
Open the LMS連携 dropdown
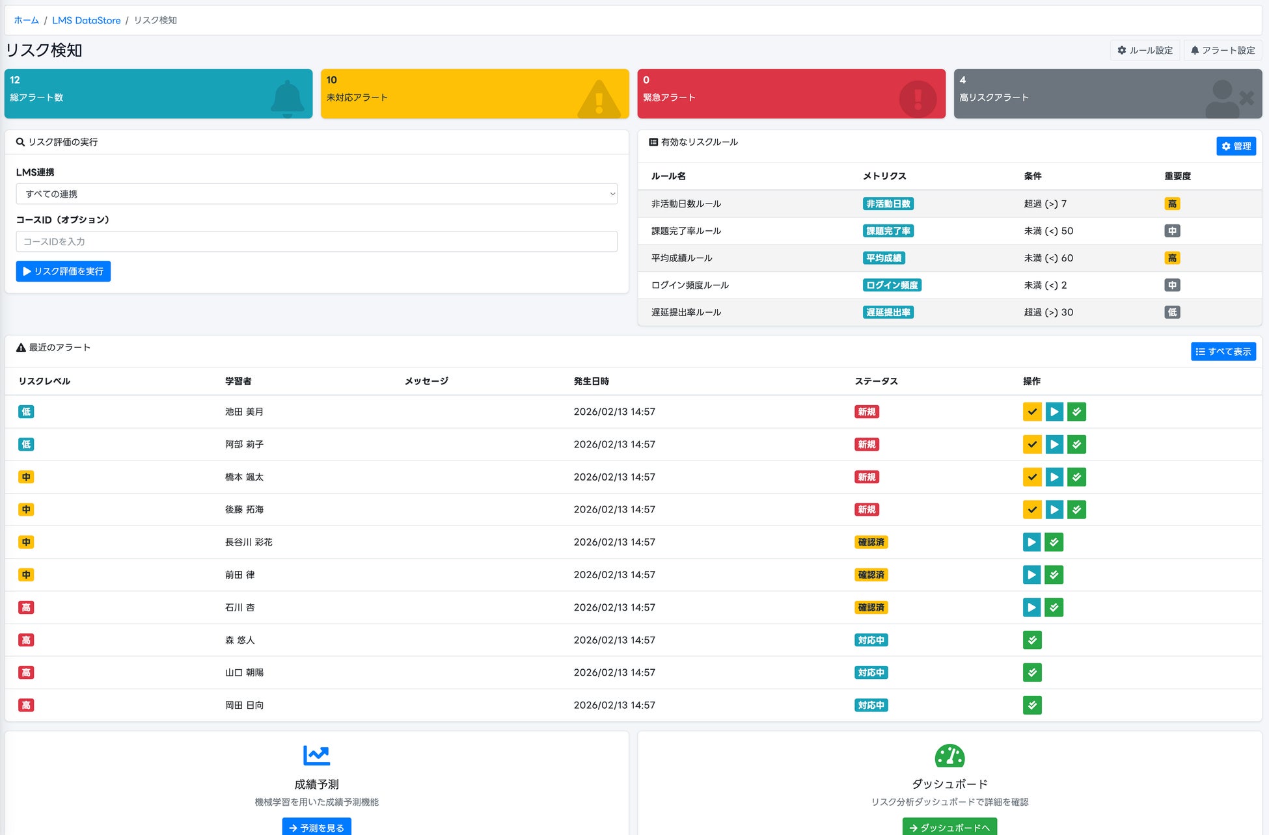click(x=316, y=194)
